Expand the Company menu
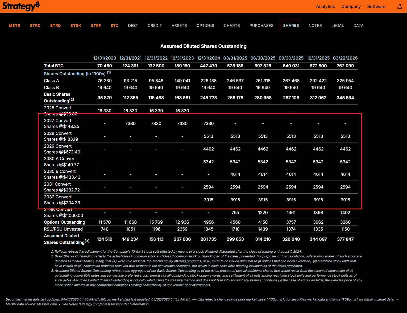The image size is (407, 313). (351, 6)
